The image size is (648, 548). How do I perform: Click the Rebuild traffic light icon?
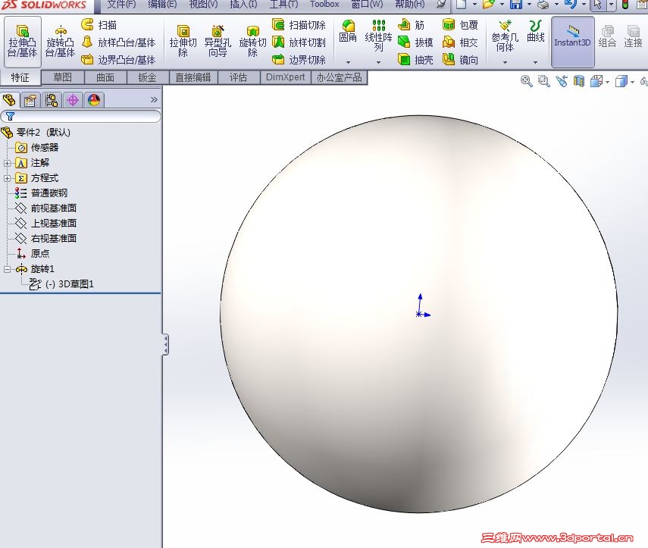(625, 4)
